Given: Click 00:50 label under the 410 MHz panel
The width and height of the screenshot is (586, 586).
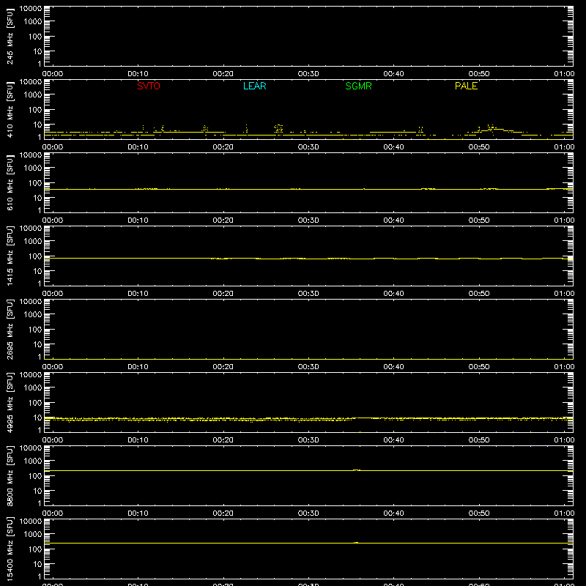Looking at the screenshot, I should 479,147.
